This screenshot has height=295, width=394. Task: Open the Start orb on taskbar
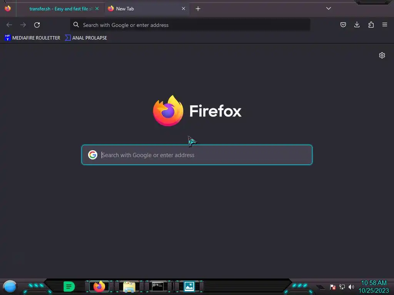(x=10, y=287)
